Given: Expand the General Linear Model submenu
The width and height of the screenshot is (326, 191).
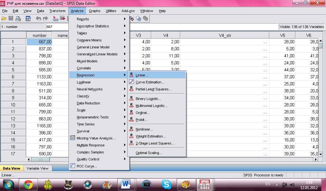Looking at the screenshot, I should (x=99, y=47).
